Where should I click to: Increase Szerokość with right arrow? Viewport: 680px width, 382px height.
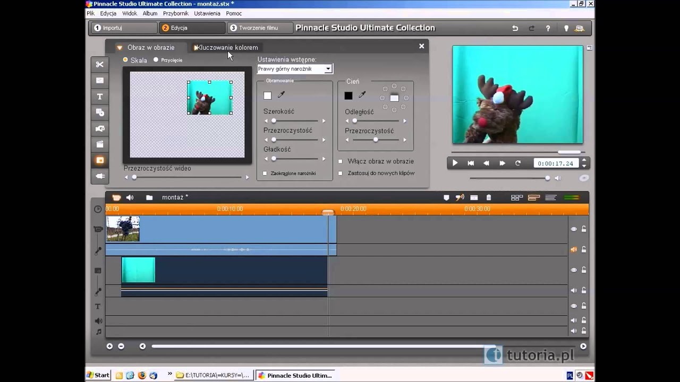[324, 121]
